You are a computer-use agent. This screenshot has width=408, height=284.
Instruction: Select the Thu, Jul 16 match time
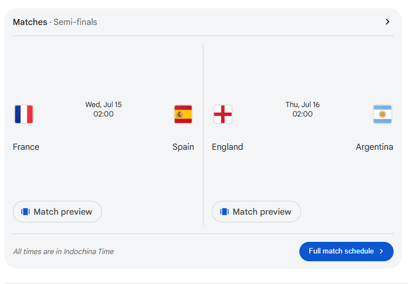pos(303,109)
